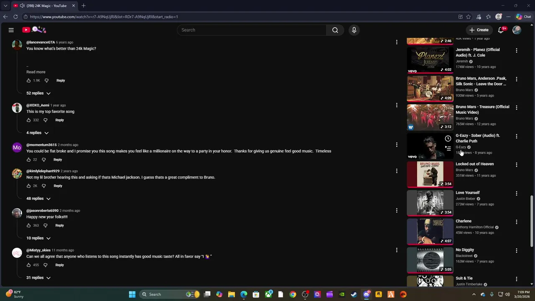This screenshot has height=301, width=535.
Task: Open a new browser tab
Action: click(x=84, y=6)
